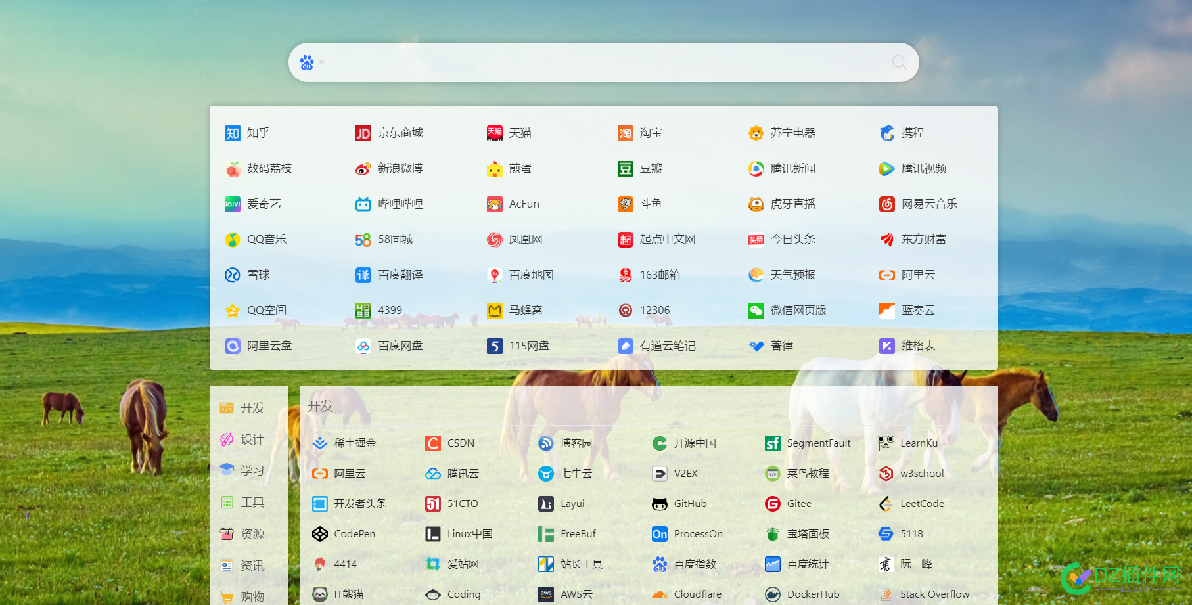This screenshot has width=1192, height=605.
Task: Click the 哔哩哔哩 TV icon
Action: (x=363, y=204)
